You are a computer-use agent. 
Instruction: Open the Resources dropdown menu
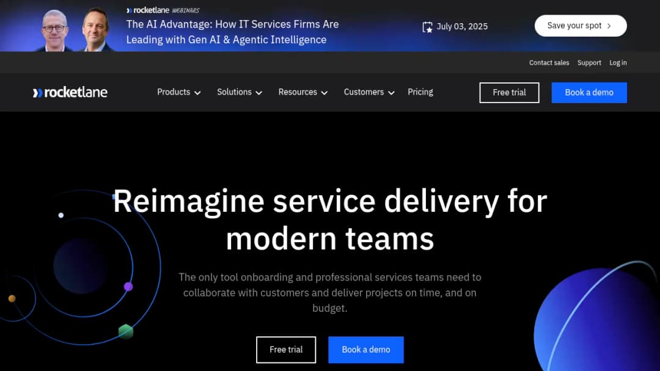click(x=303, y=92)
